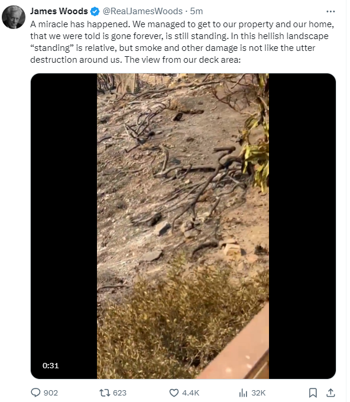350x402 pixels.
Task: Play the burnt hillside video
Action: coord(183,226)
